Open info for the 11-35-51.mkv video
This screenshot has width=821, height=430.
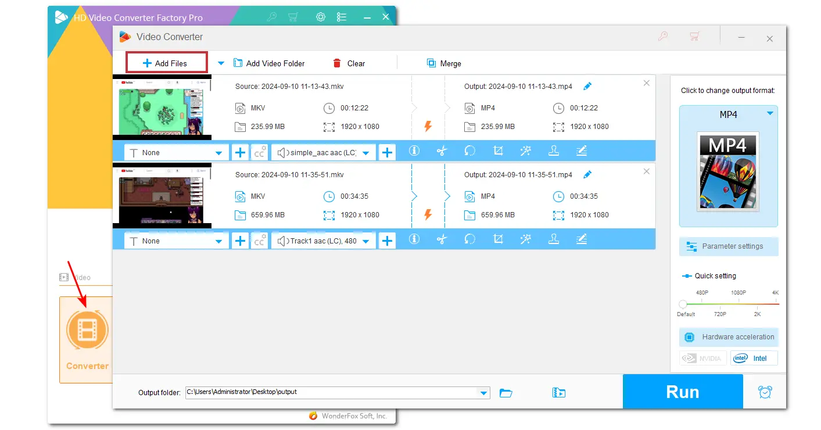pos(414,239)
